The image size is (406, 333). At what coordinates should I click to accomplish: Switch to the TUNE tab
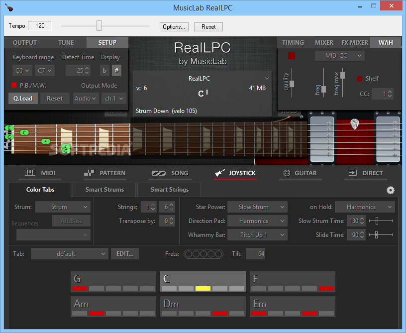click(66, 43)
